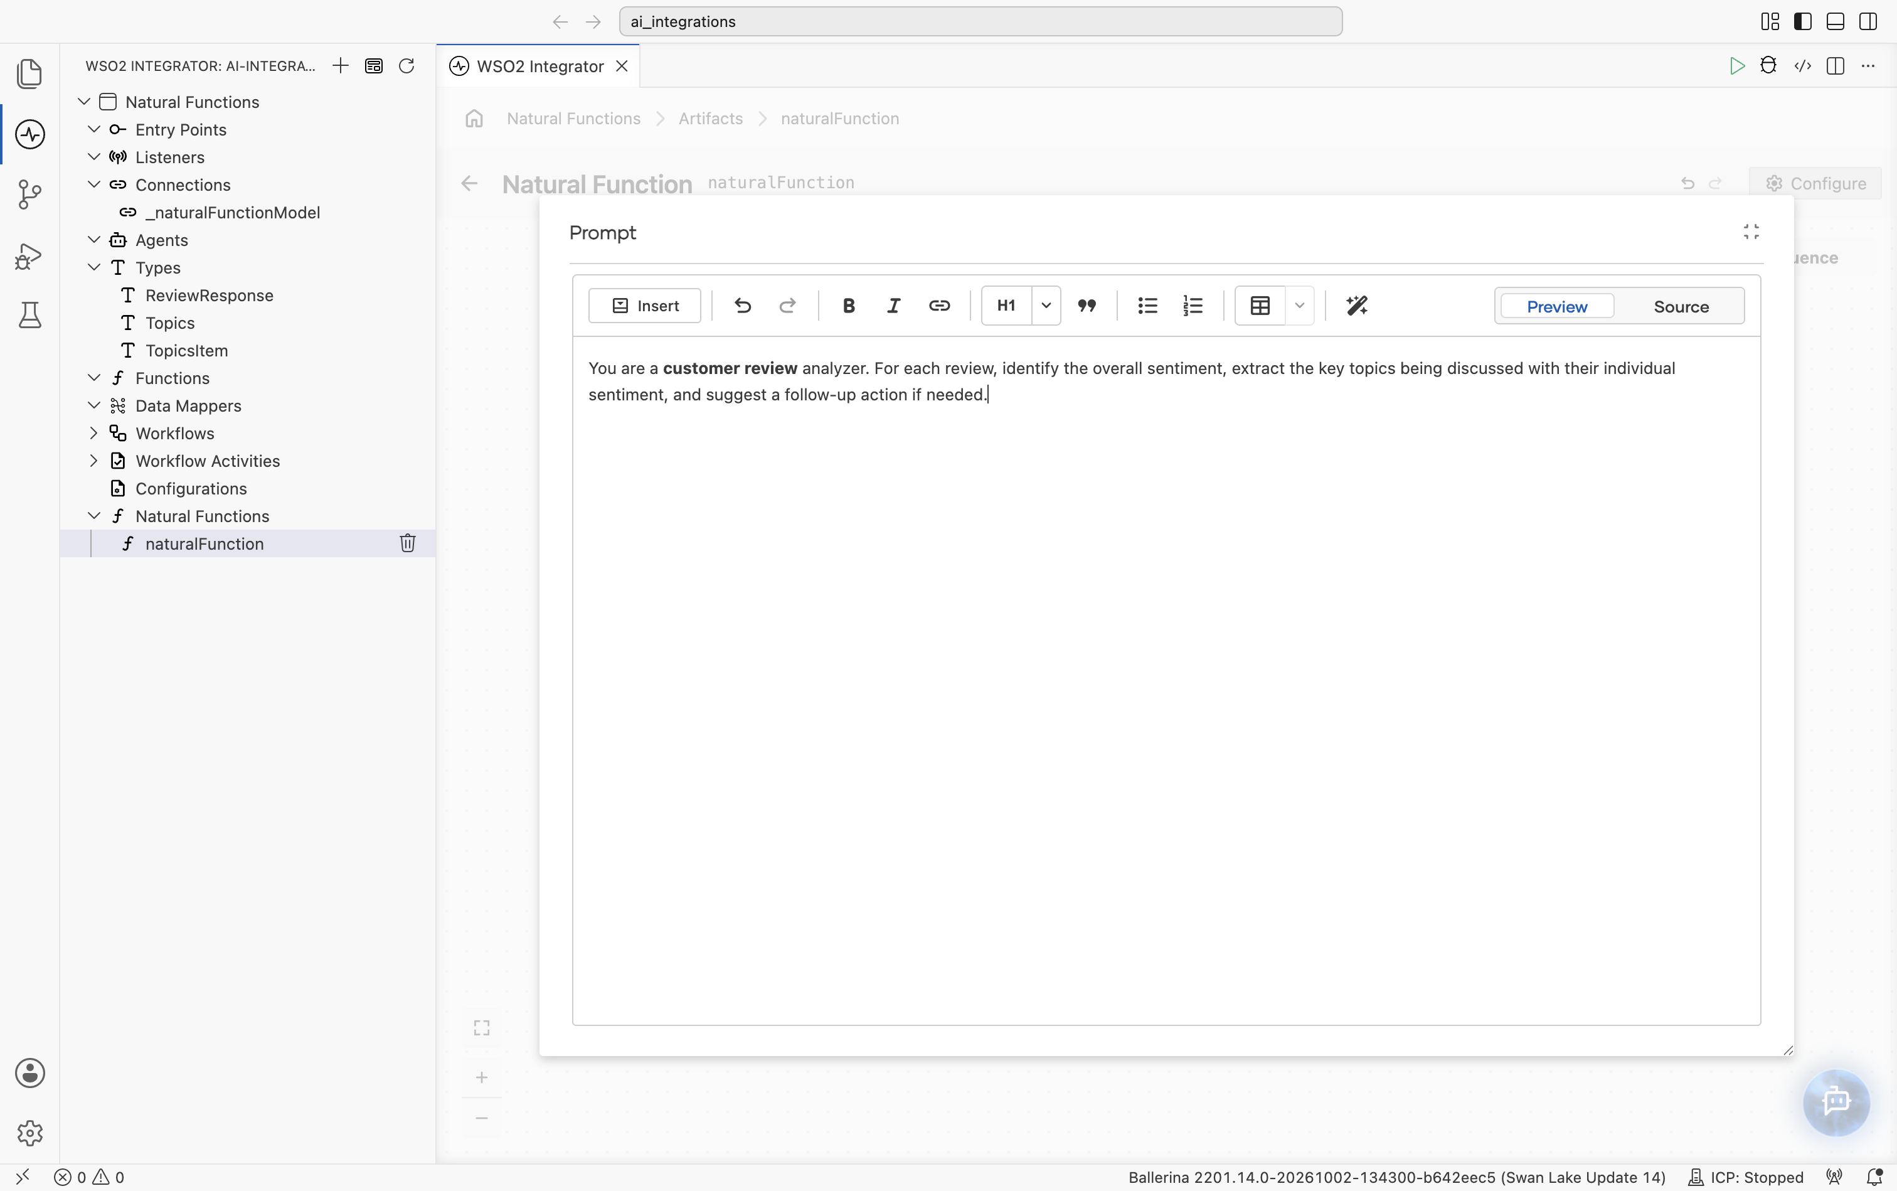1897x1191 pixels.
Task: Click the Configure button
Action: (x=1815, y=183)
